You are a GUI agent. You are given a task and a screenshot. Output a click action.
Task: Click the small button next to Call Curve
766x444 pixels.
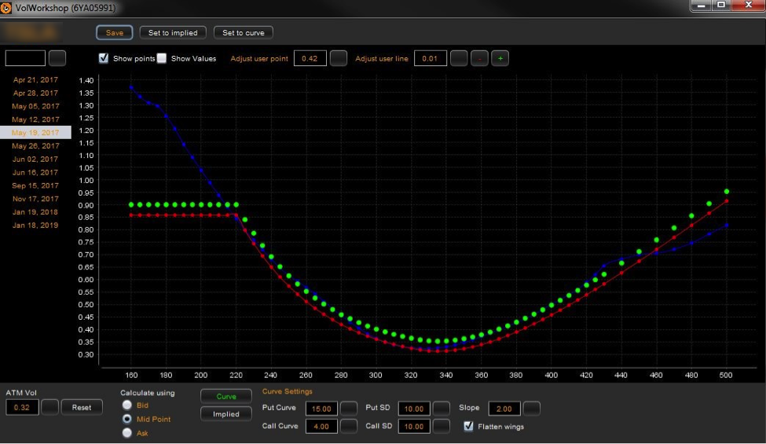click(349, 426)
